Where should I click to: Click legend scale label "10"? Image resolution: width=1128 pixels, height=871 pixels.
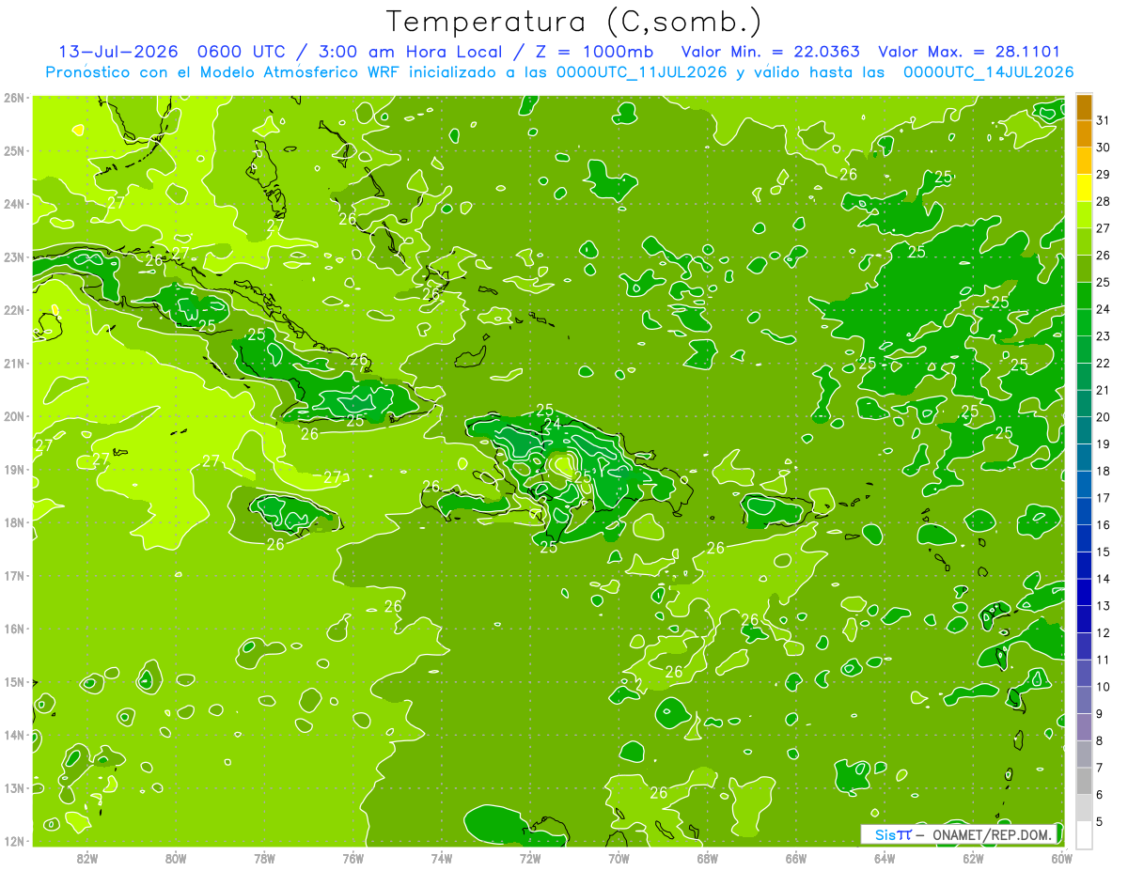1103,687
